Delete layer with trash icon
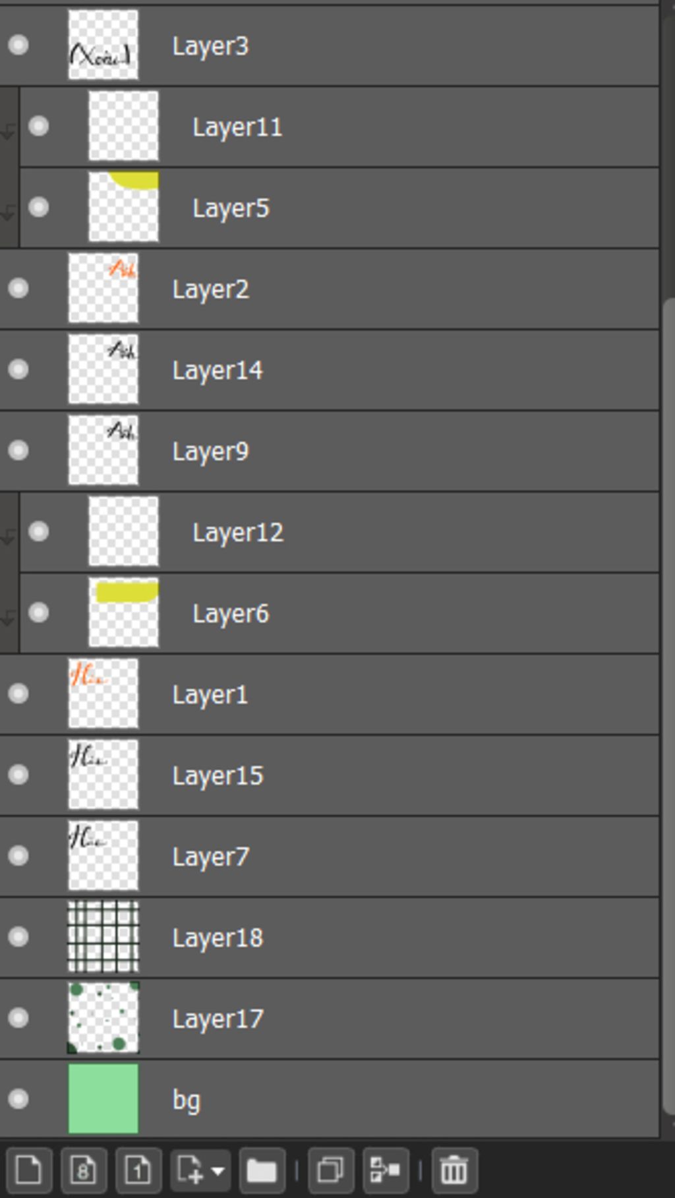The width and height of the screenshot is (675, 1198). pyautogui.click(x=454, y=1170)
